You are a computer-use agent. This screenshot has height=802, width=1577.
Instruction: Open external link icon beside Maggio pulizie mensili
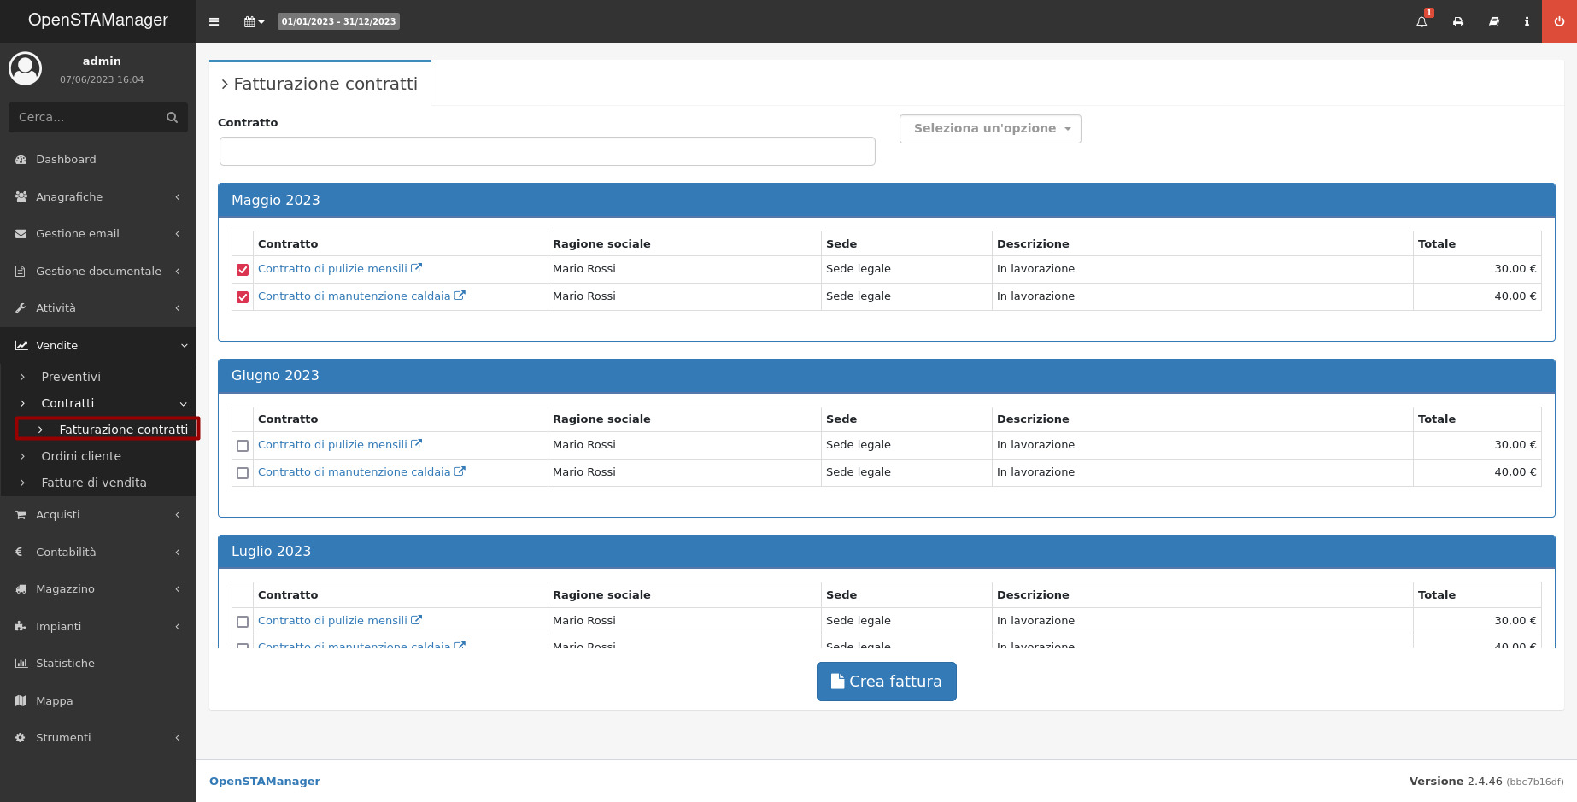pos(417,268)
